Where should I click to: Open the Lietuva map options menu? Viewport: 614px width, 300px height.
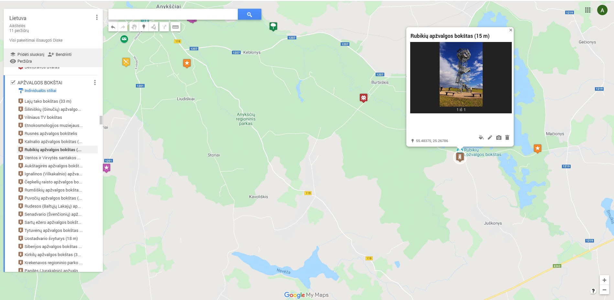tap(97, 17)
